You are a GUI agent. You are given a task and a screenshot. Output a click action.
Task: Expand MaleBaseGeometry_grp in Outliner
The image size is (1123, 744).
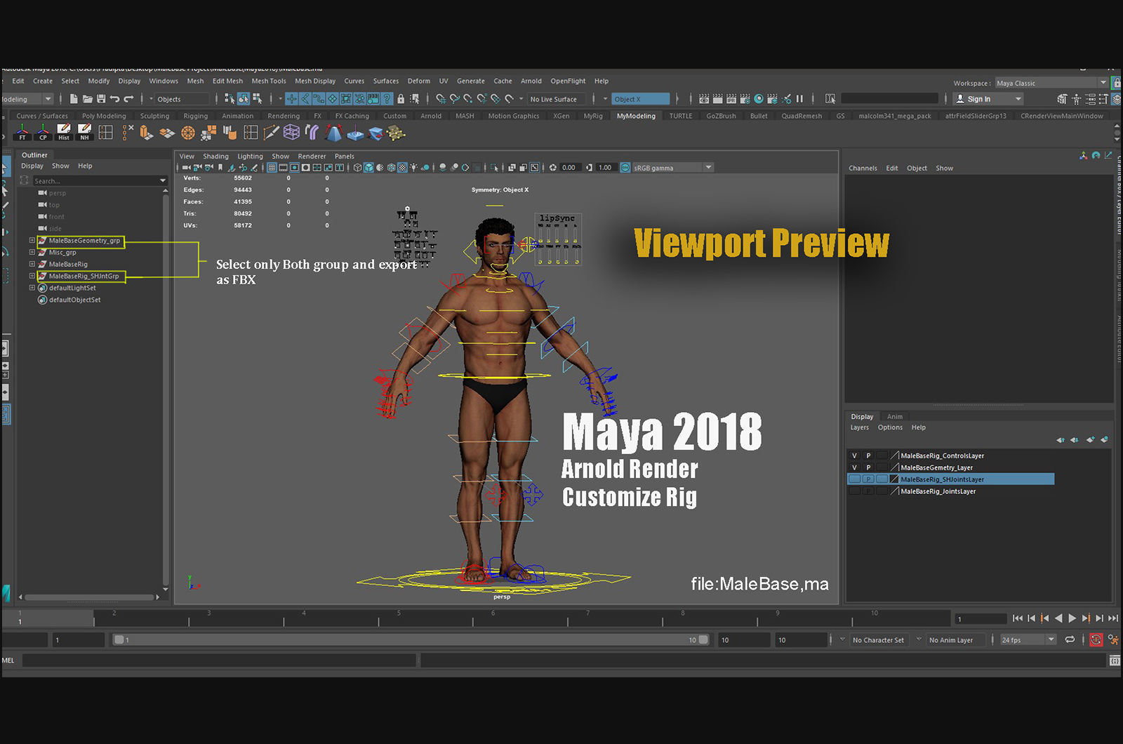32,240
